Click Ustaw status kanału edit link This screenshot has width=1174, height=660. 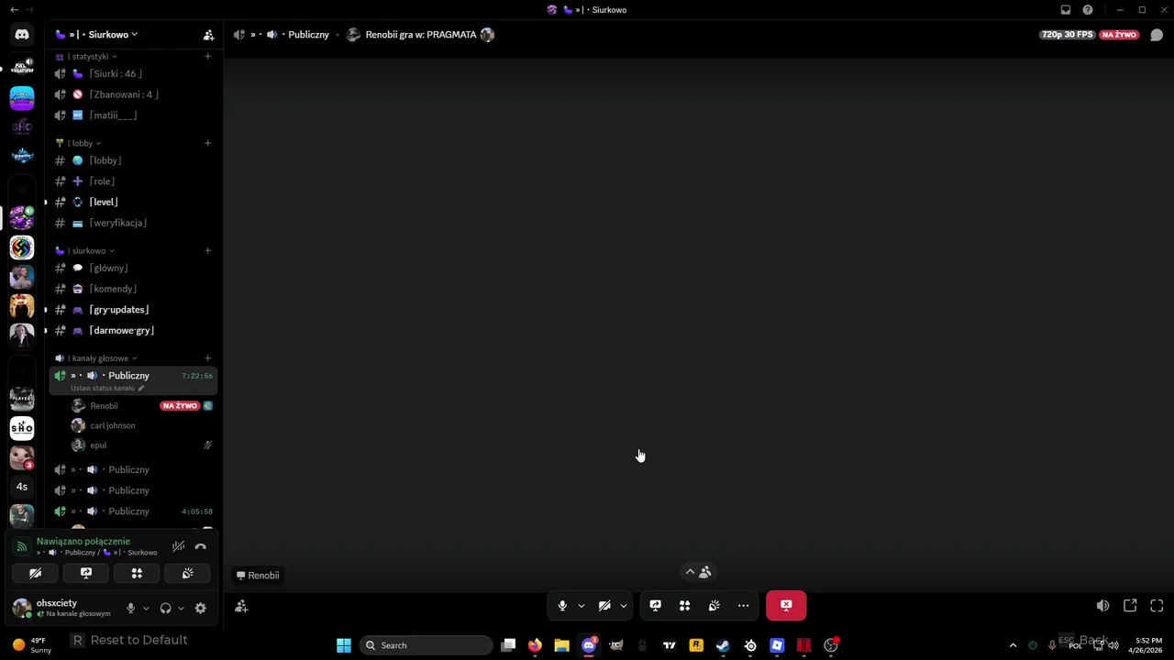pyautogui.click(x=107, y=388)
